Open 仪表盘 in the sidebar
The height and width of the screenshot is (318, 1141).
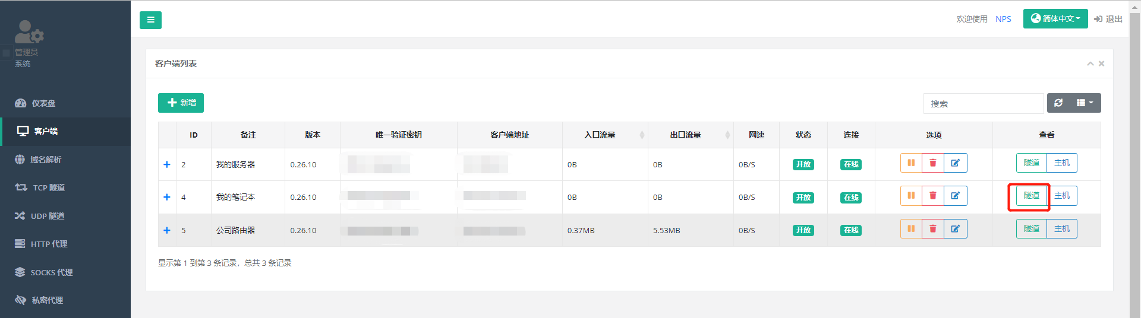tap(43, 103)
